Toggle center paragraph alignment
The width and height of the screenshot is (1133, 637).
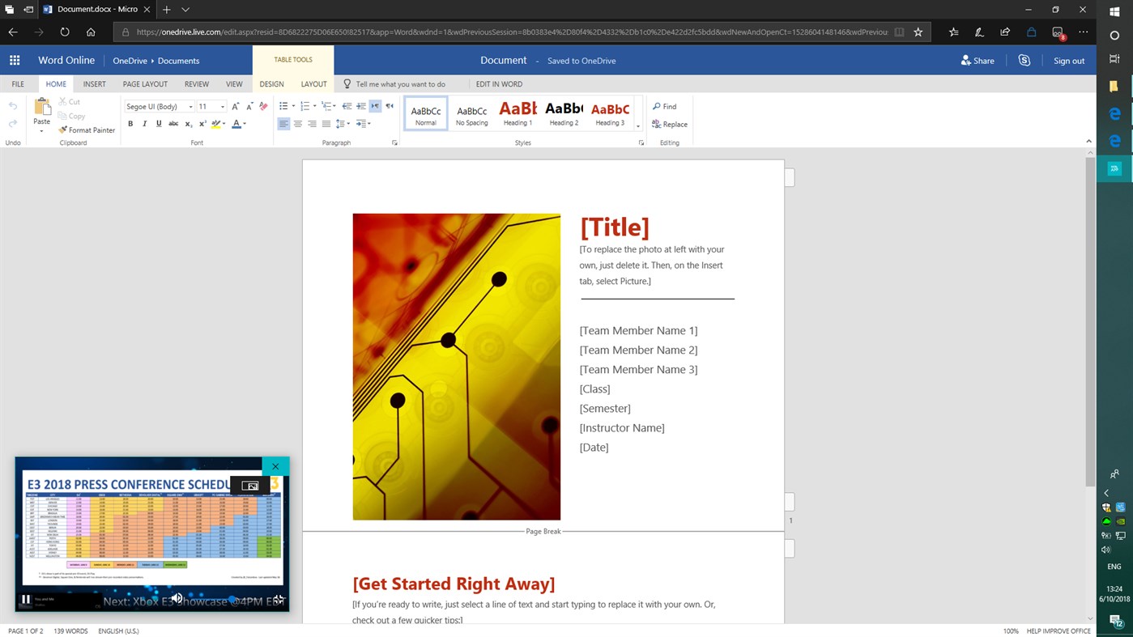298,123
